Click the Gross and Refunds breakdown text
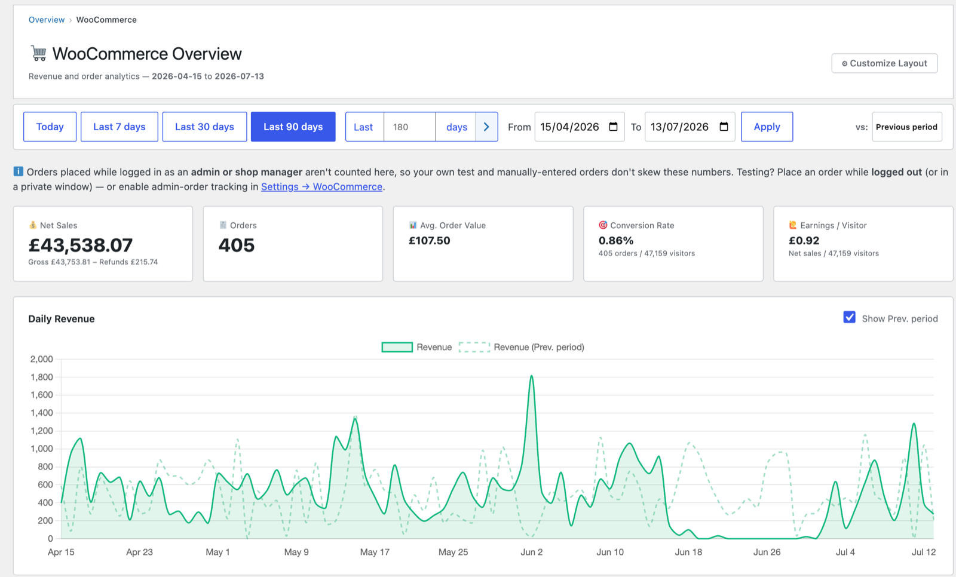Image resolution: width=956 pixels, height=577 pixels. [x=93, y=262]
